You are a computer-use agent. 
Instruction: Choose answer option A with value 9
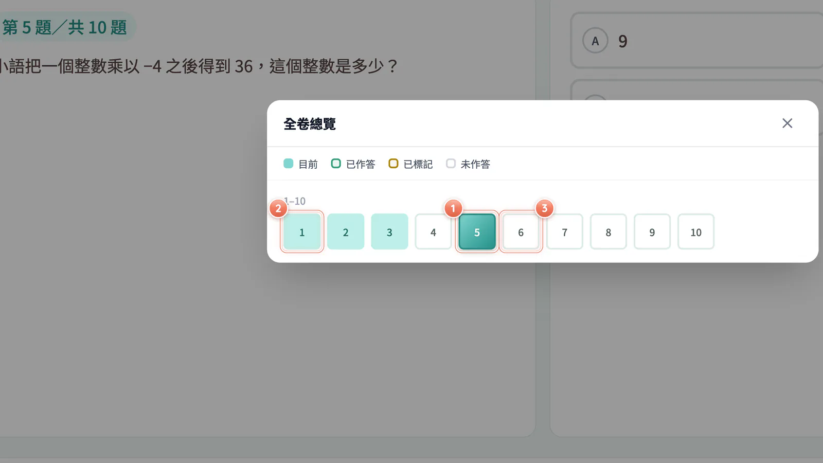click(x=697, y=41)
